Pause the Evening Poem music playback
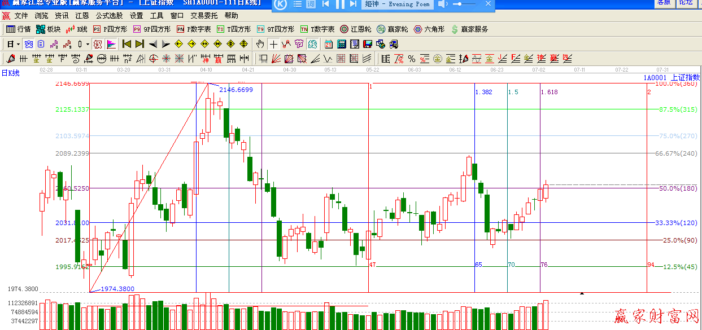Screen dimensions: 702x330 (340, 4)
